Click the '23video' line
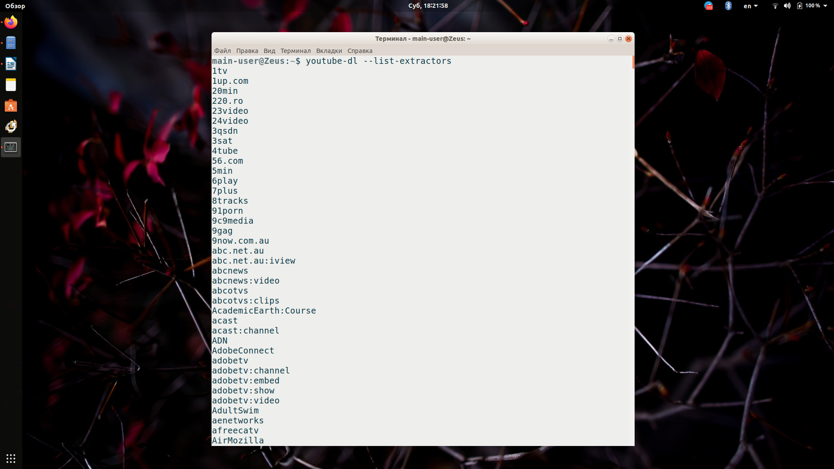The width and height of the screenshot is (834, 469). 230,111
